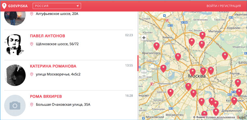Click map marker above Дзержинский
The width and height of the screenshot is (247, 120).
(x=216, y=112)
